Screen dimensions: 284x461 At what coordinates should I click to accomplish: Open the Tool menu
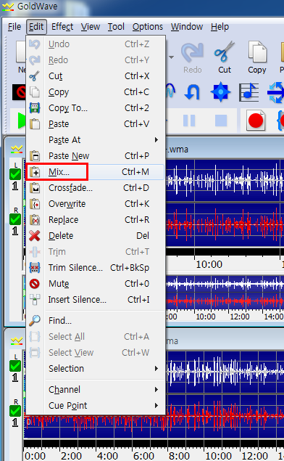(x=116, y=27)
